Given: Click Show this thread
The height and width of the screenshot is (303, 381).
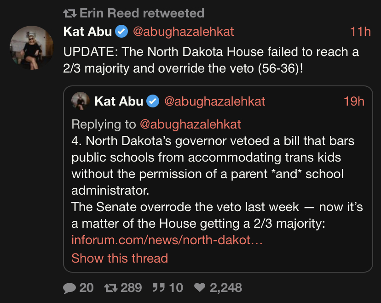Looking at the screenshot, I should [120, 258].
